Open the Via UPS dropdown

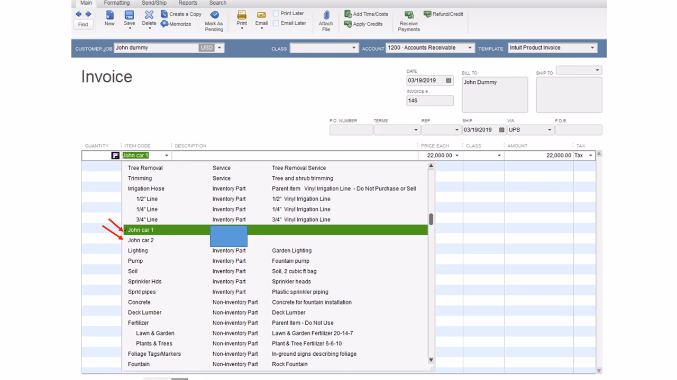[x=550, y=130]
